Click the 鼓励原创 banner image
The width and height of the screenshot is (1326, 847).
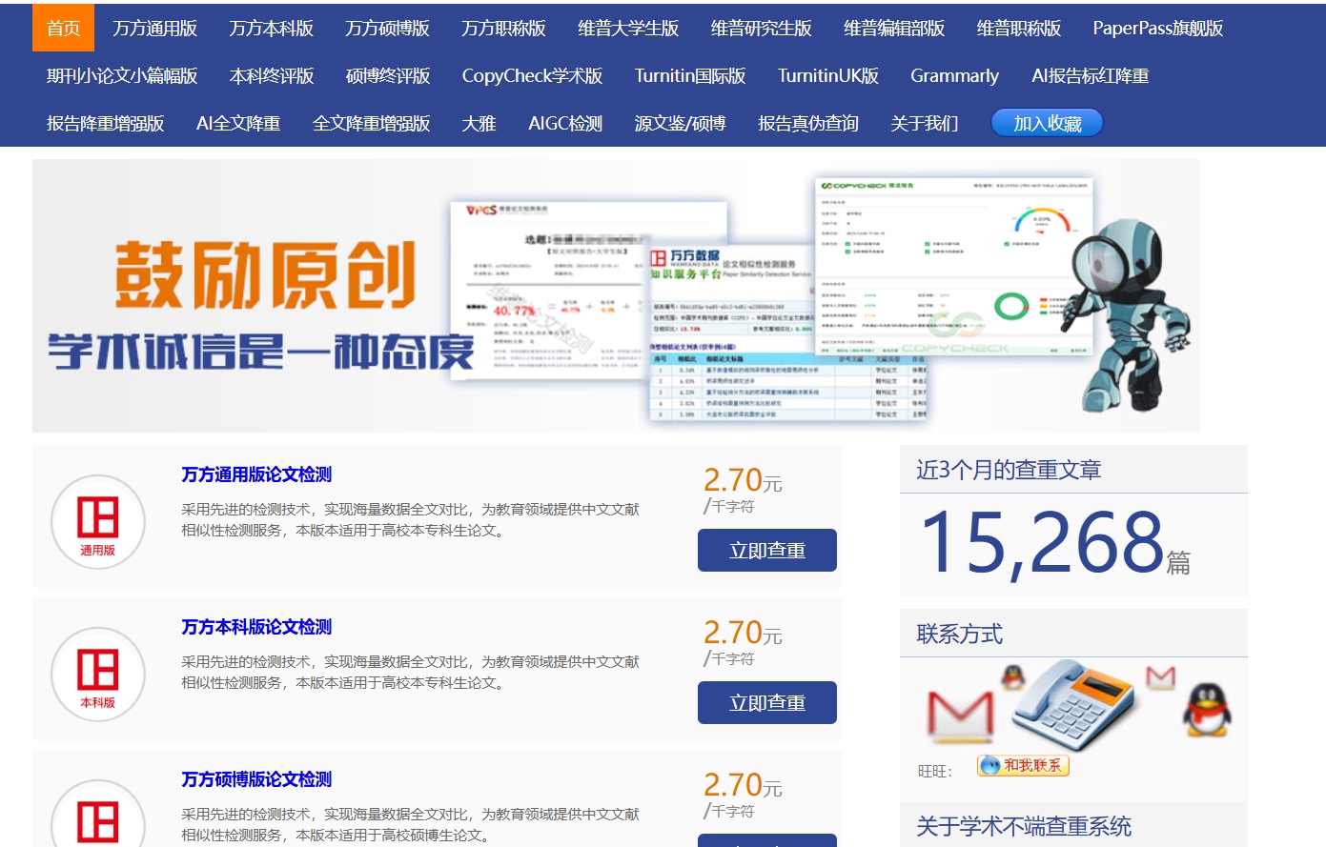pyautogui.click(x=616, y=295)
